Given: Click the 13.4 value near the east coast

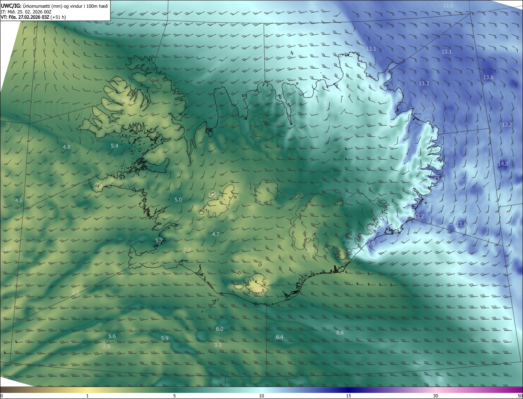Looking at the screenshot, I should 439,179.
